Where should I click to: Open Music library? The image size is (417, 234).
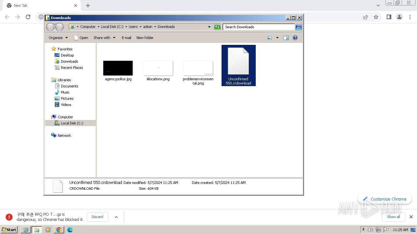point(65,92)
